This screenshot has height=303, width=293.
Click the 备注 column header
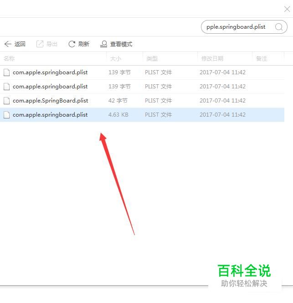tap(261, 58)
